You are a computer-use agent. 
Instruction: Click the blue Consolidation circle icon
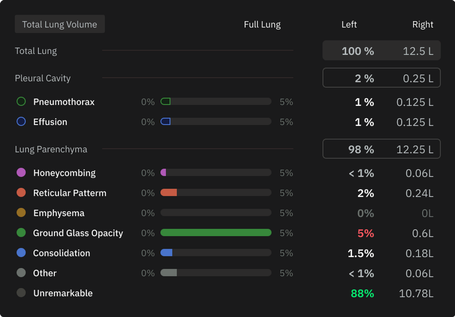coord(22,253)
